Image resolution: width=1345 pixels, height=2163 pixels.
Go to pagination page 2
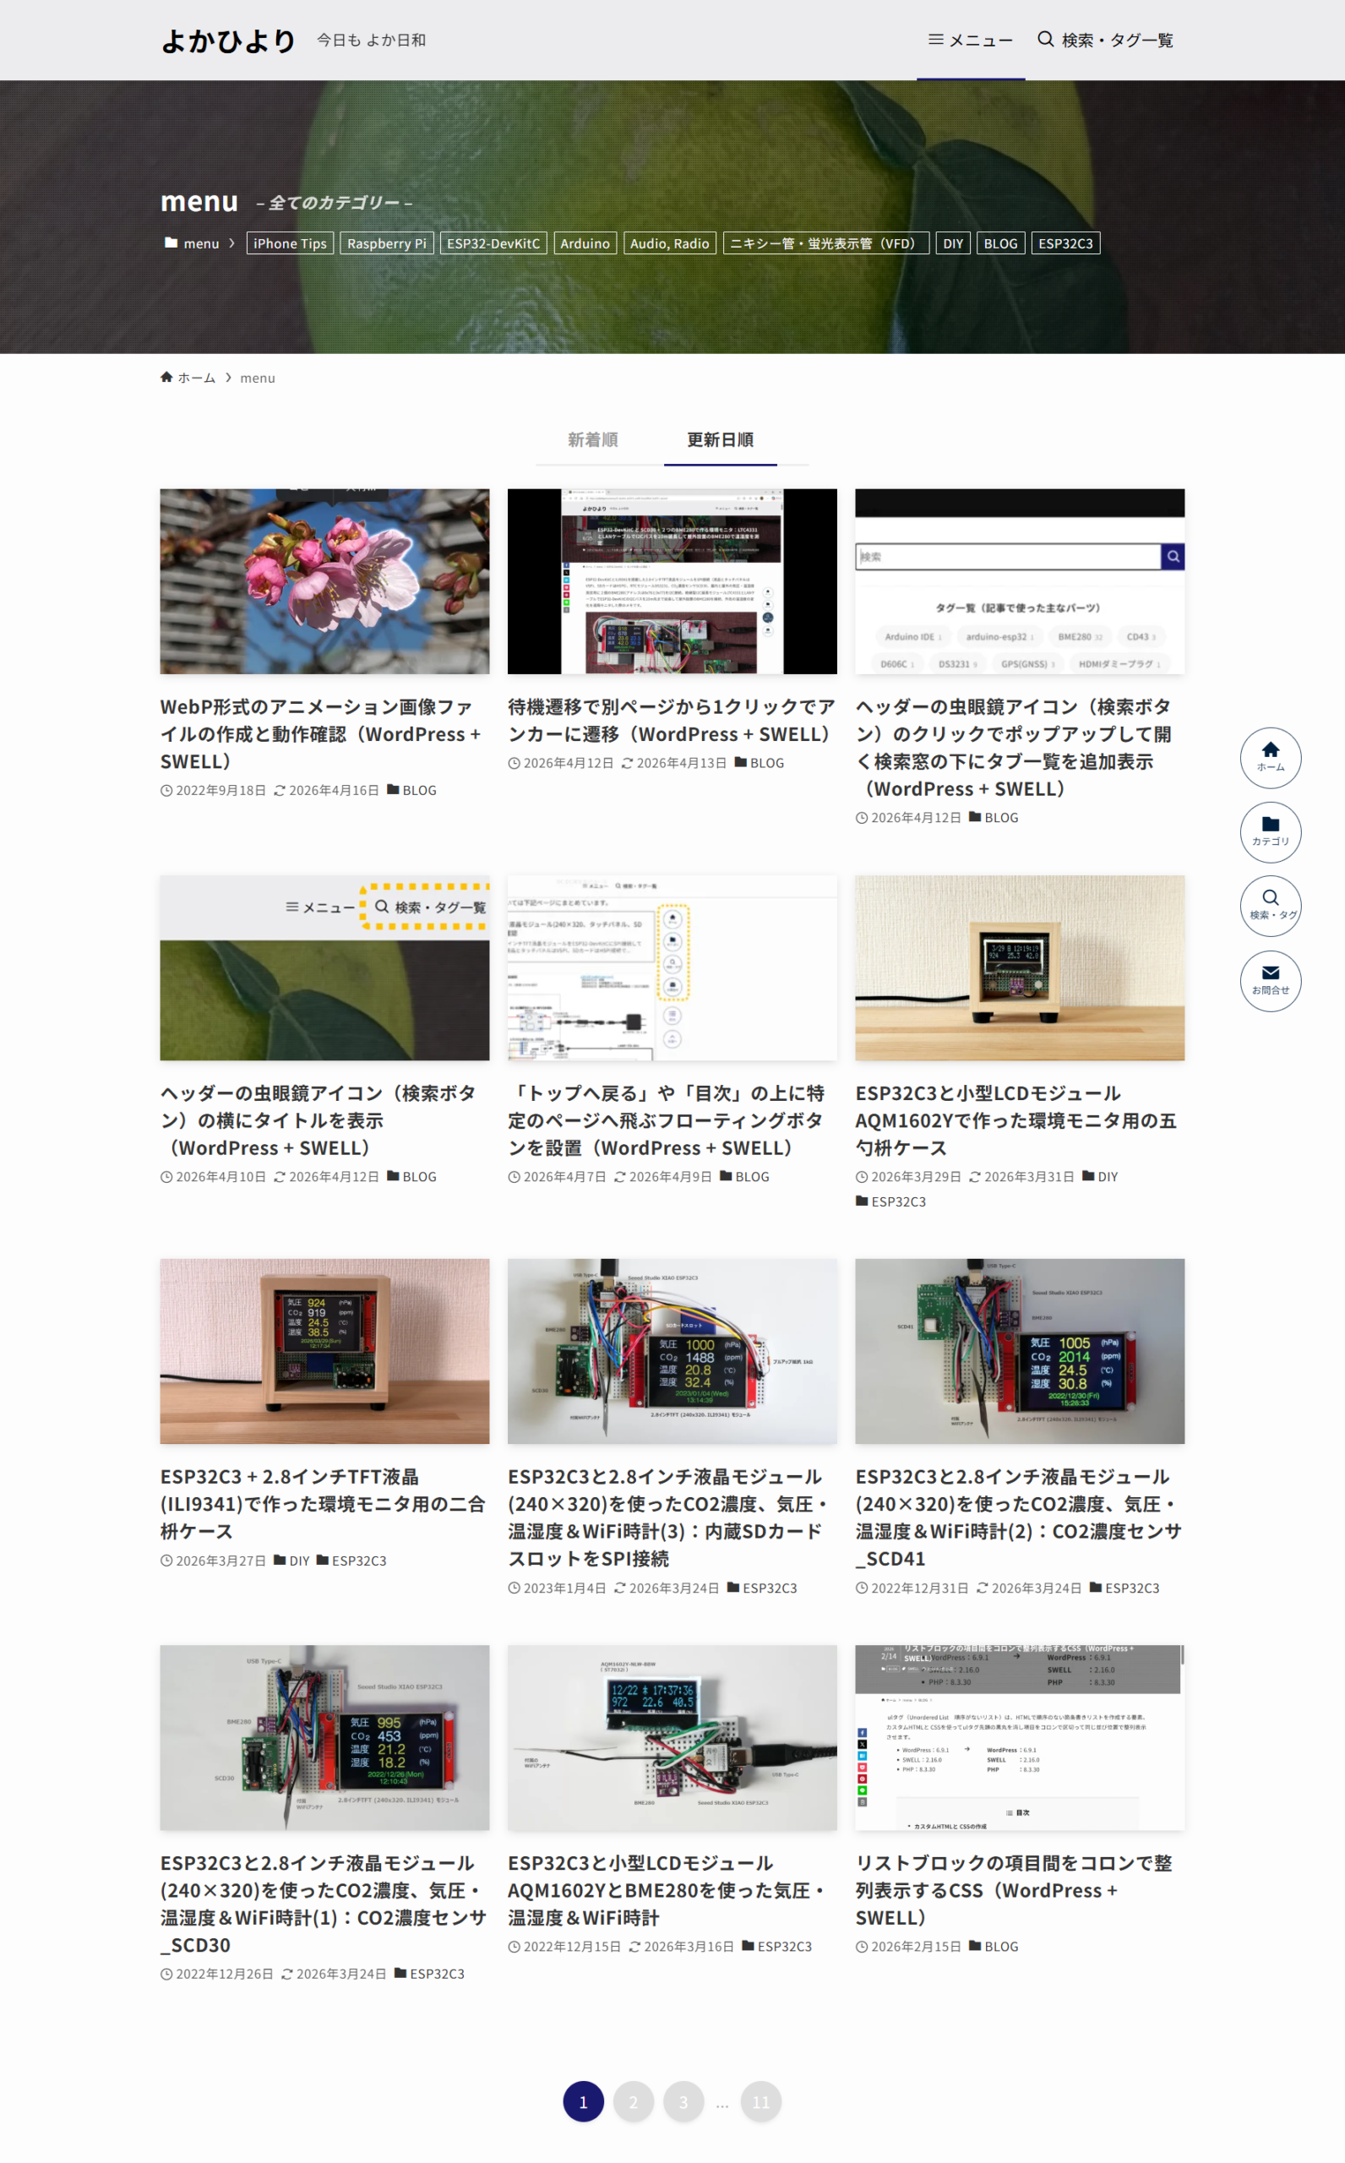[x=633, y=2101]
